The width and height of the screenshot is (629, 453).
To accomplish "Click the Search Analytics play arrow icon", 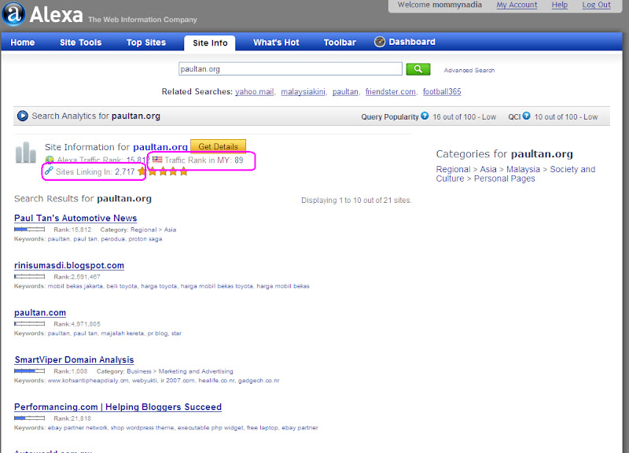I will pos(23,116).
